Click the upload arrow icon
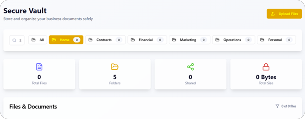Viewport: 305px width, 119px height. pyautogui.click(x=273, y=14)
